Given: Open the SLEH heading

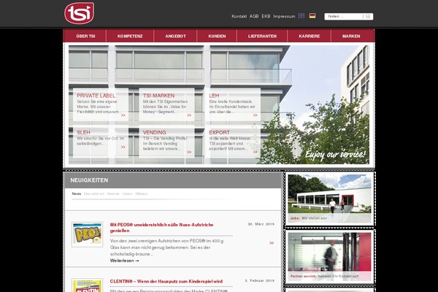Looking at the screenshot, I should [83, 132].
